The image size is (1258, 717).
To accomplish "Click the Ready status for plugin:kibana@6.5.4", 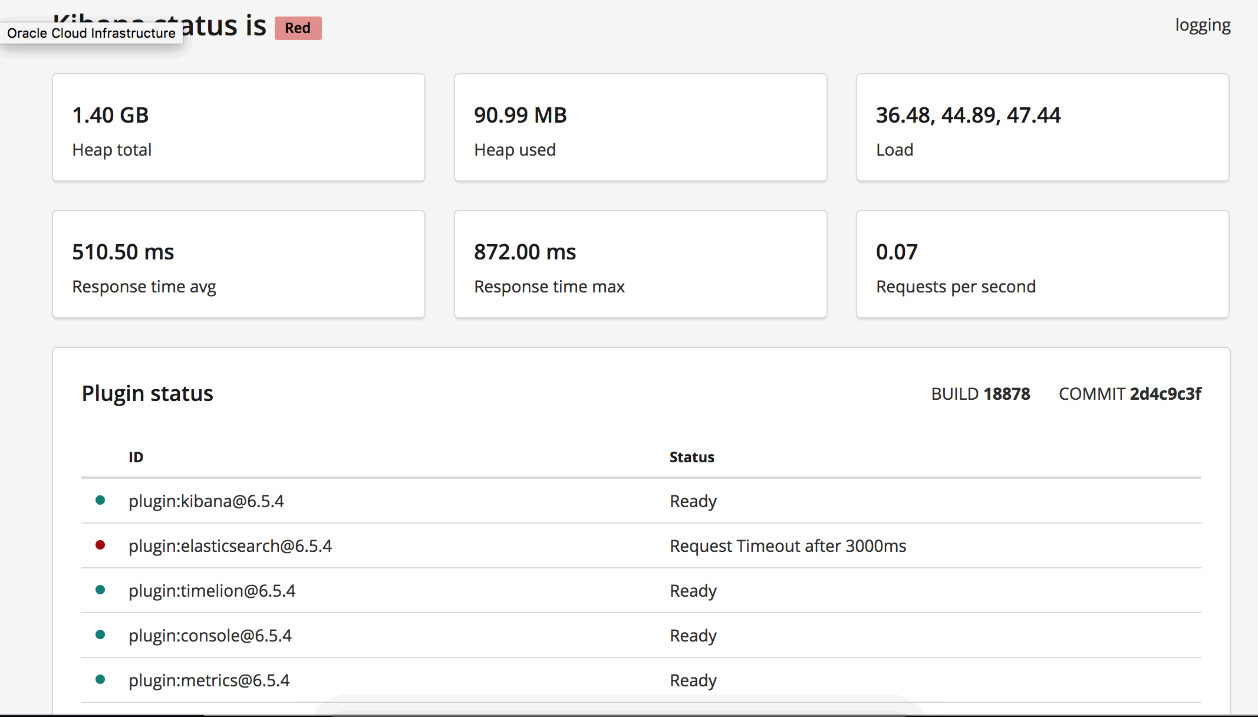I will pyautogui.click(x=693, y=501).
